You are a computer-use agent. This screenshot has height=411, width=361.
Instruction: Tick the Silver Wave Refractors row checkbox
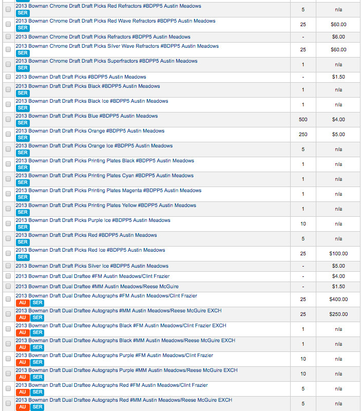click(8, 49)
